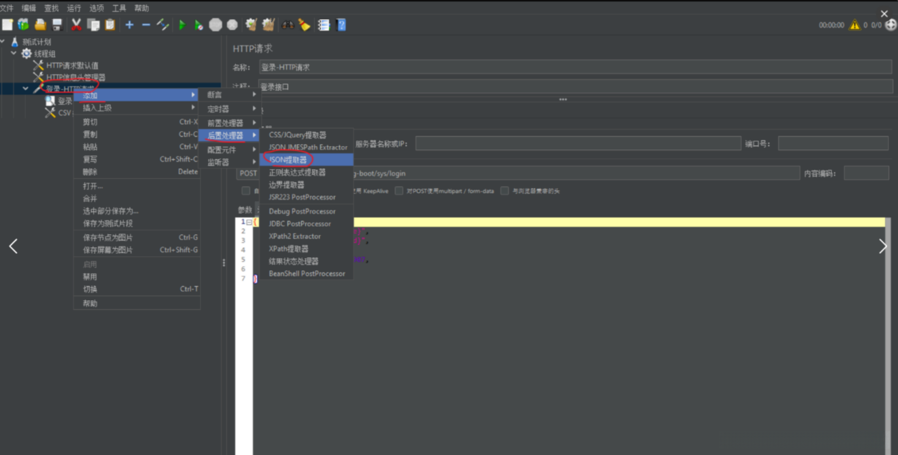Image resolution: width=898 pixels, height=455 pixels.
Task: Collapse the 线程组 tree node arrow
Action: click(x=14, y=53)
